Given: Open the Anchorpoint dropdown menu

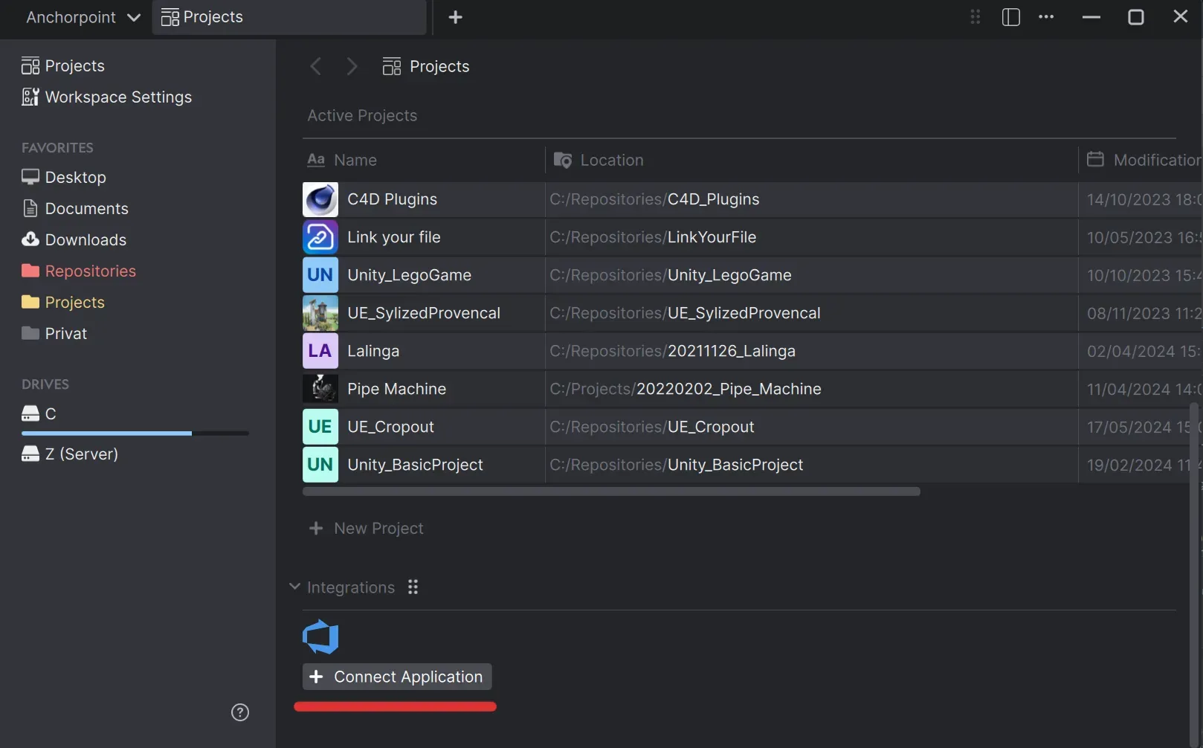Looking at the screenshot, I should 82,17.
